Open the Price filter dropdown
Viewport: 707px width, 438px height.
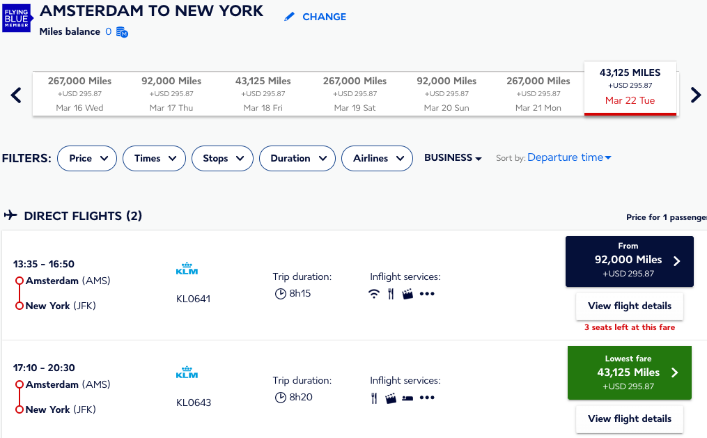click(x=86, y=159)
